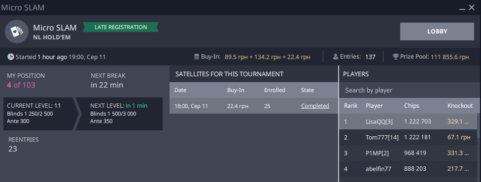
Task: Select player LisaQQ[3] row
Action: 408,121
